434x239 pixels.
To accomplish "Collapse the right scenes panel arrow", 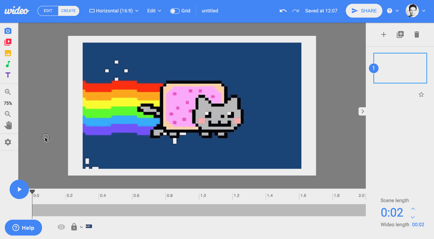I will [362, 111].
